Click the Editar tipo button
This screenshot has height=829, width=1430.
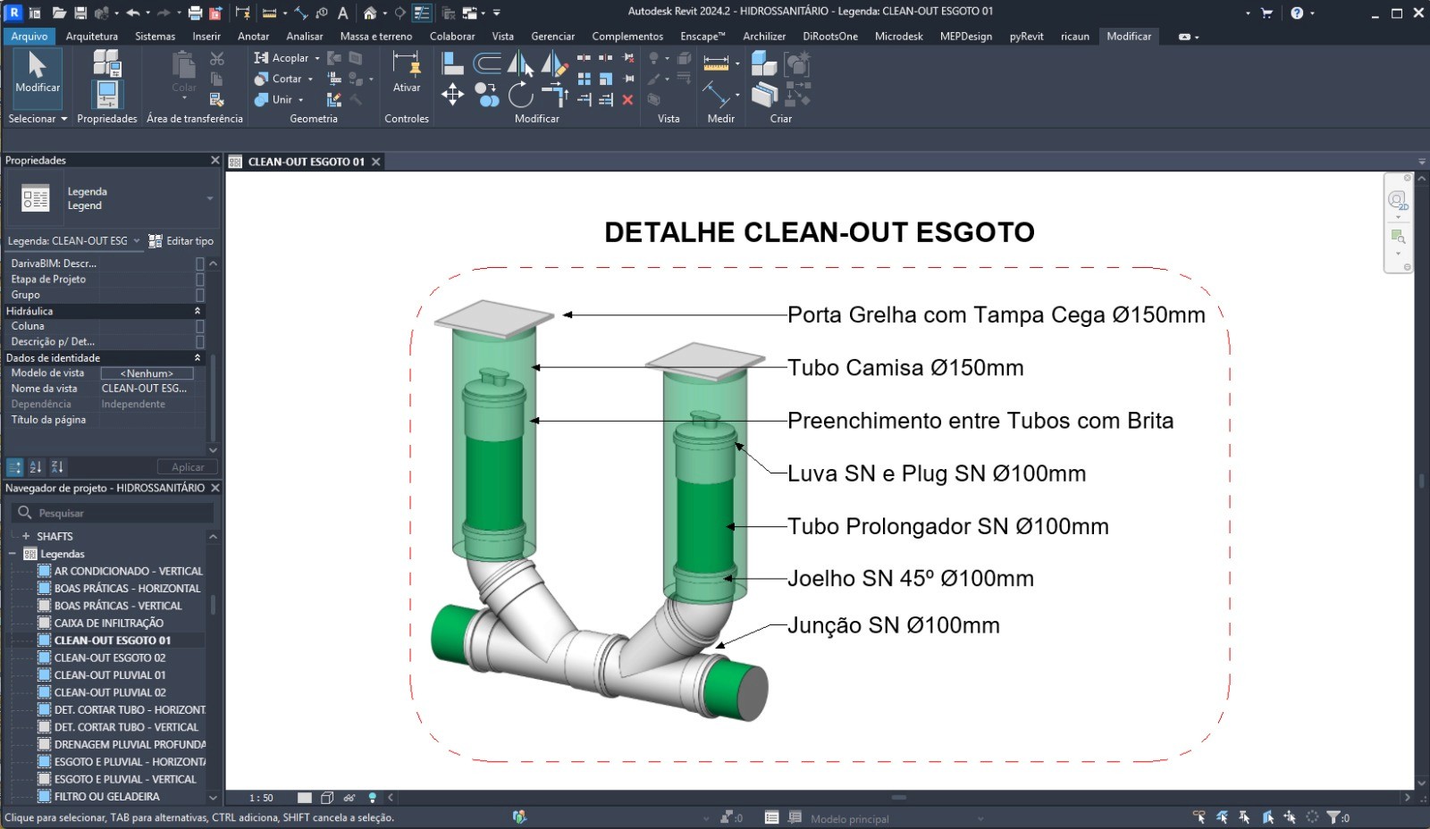click(x=181, y=241)
